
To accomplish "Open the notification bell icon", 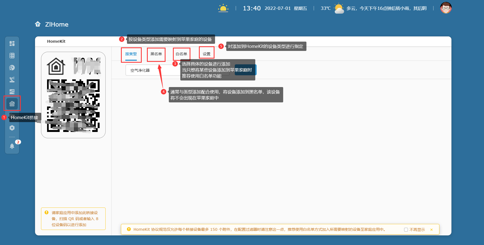I will point(12,146).
